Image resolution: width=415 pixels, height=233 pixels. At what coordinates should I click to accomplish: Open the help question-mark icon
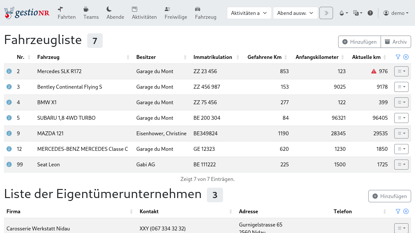[370, 13]
